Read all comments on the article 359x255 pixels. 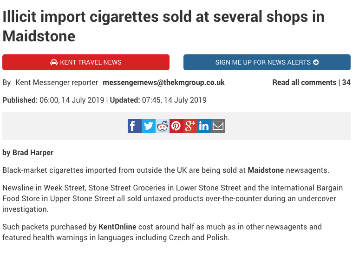point(304,83)
